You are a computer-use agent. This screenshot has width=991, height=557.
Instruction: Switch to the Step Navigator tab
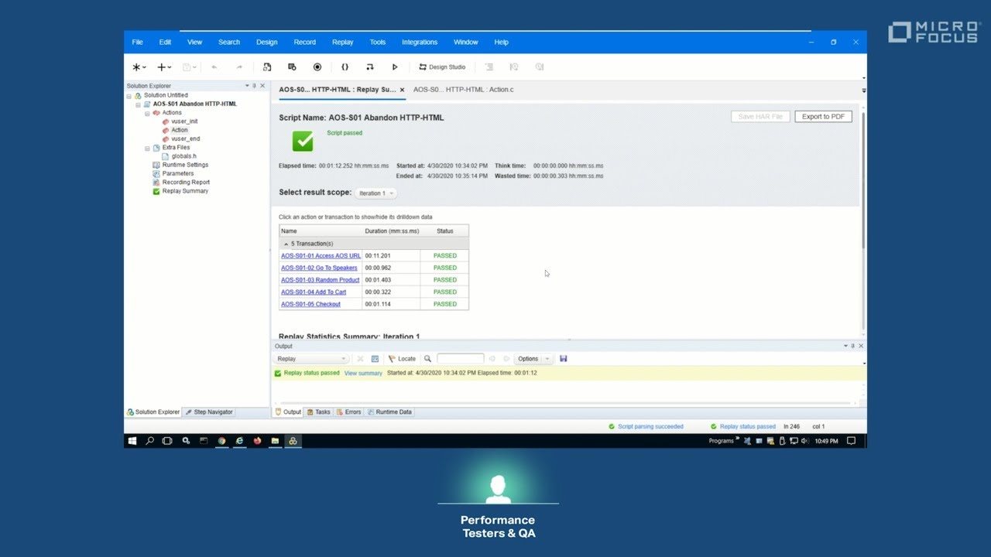[x=209, y=412]
